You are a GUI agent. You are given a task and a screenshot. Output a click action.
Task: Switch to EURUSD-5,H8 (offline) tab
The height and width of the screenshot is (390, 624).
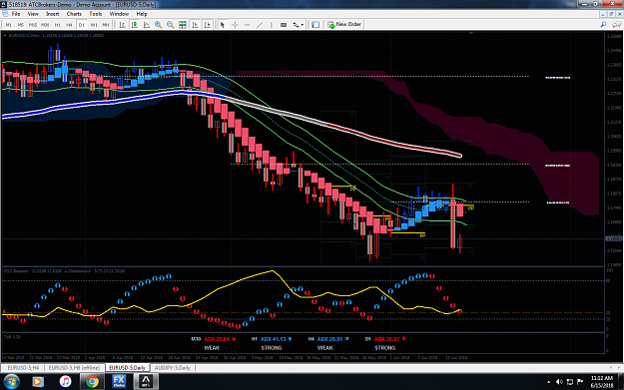[x=74, y=368]
